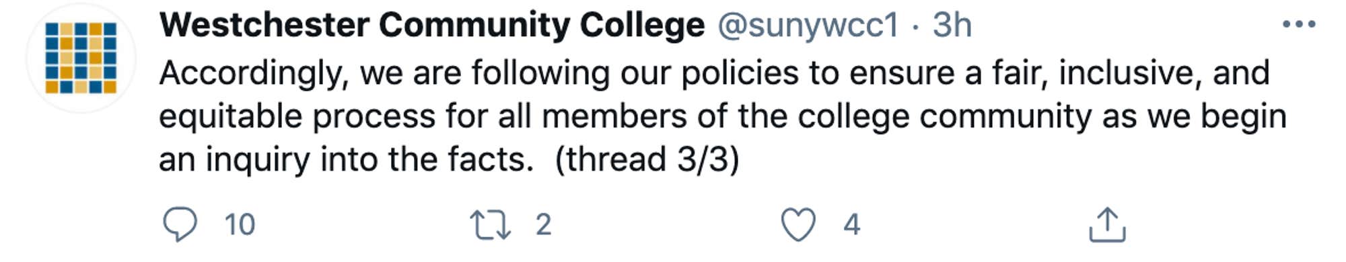Open the Westchester Community College avatar logo
1346x262 pixels.
[x=81, y=58]
